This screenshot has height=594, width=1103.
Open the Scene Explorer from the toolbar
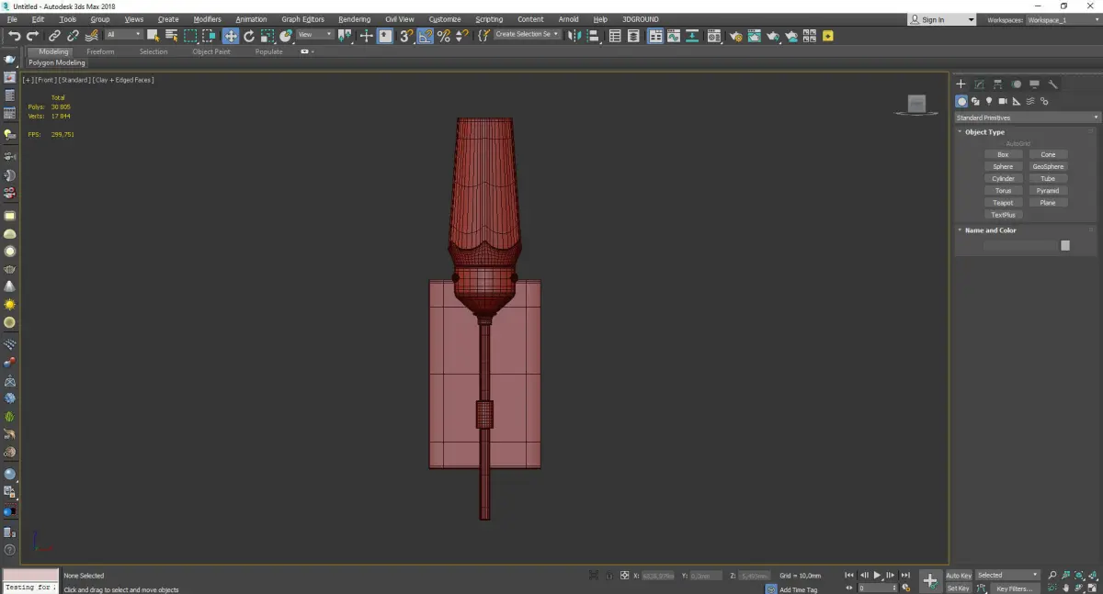click(x=615, y=36)
